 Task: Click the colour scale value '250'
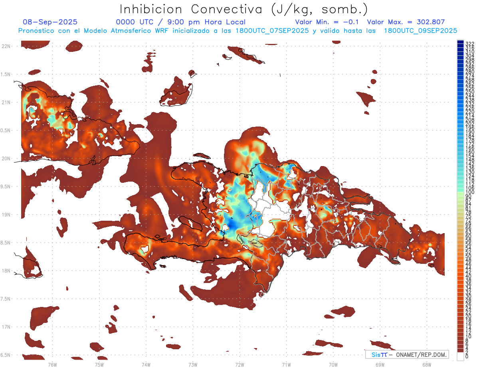pos(470,92)
